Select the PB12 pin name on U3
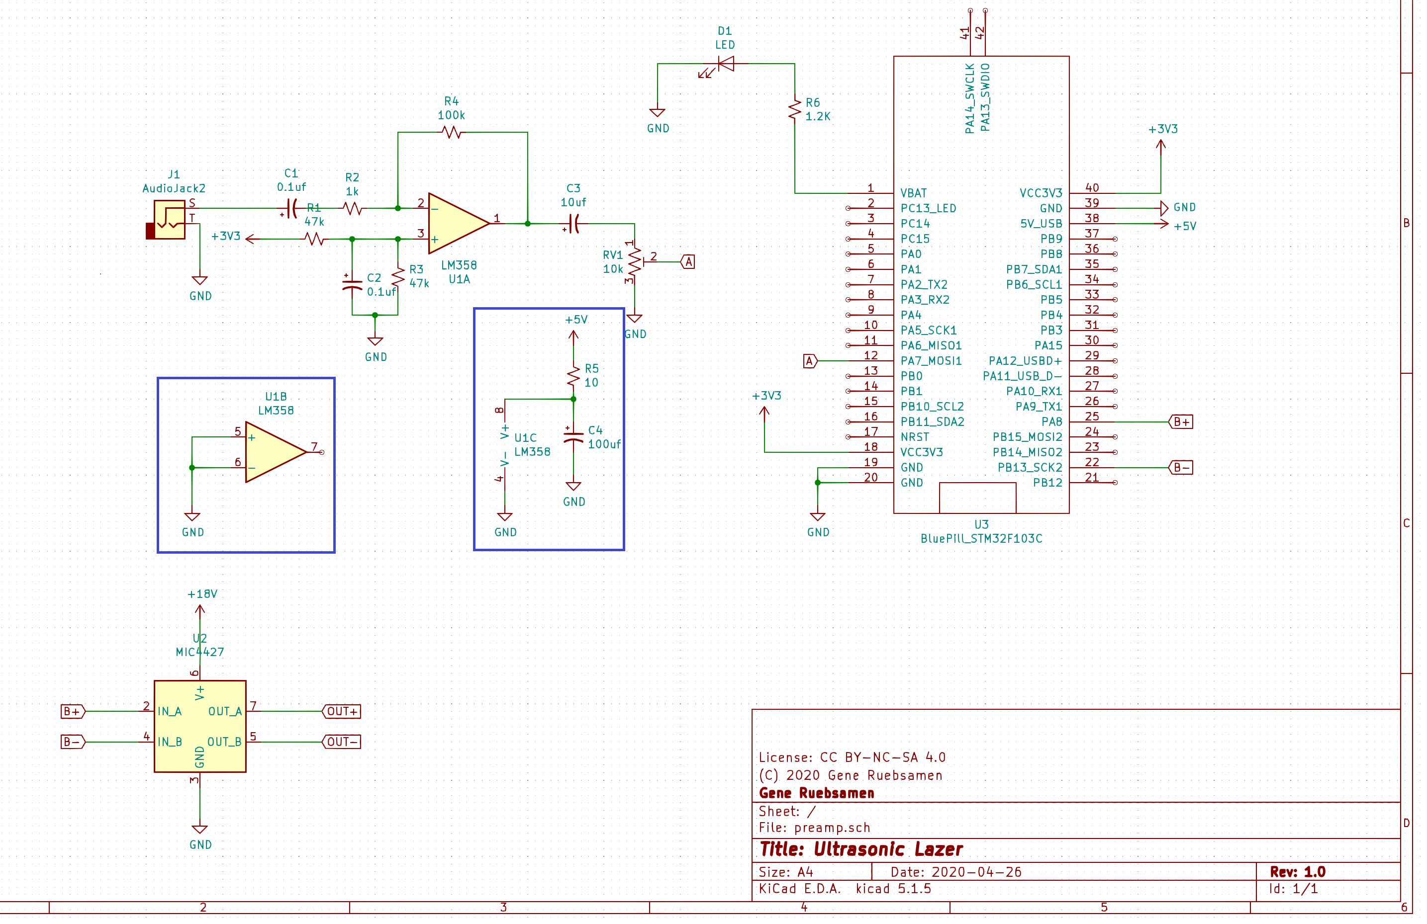The width and height of the screenshot is (1427, 924). [1048, 483]
